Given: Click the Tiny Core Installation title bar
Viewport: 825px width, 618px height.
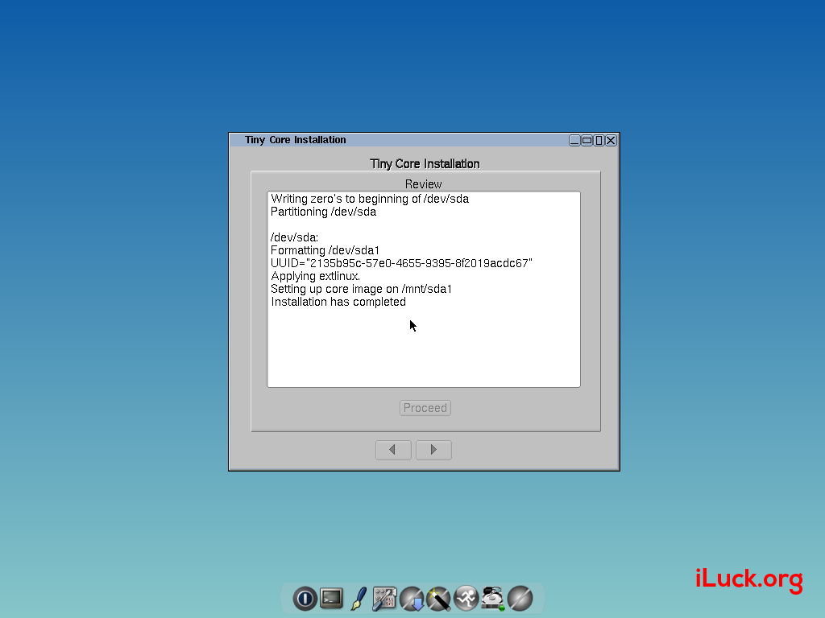Looking at the screenshot, I should point(400,140).
